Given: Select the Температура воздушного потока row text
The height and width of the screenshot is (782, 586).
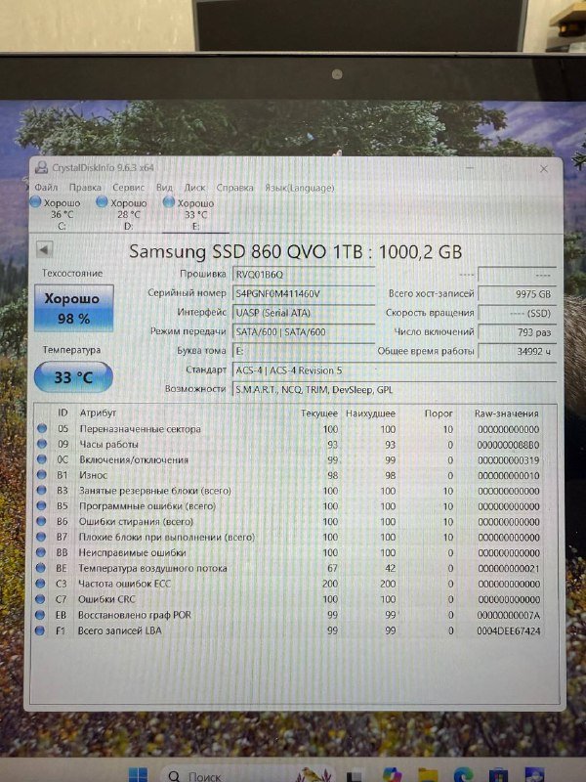Looking at the screenshot, I should pos(152,568).
